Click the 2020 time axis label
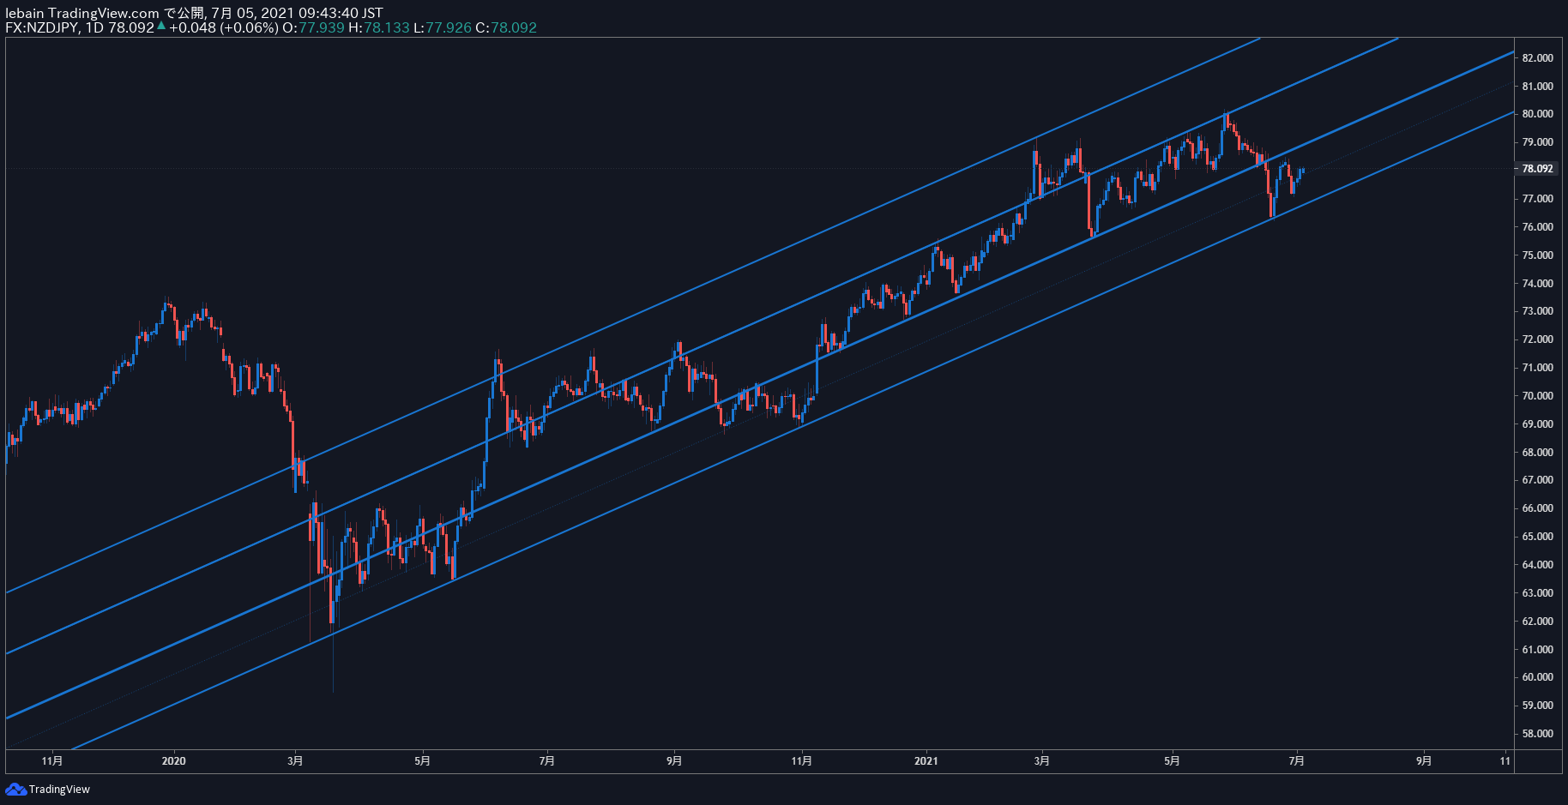 [173, 761]
